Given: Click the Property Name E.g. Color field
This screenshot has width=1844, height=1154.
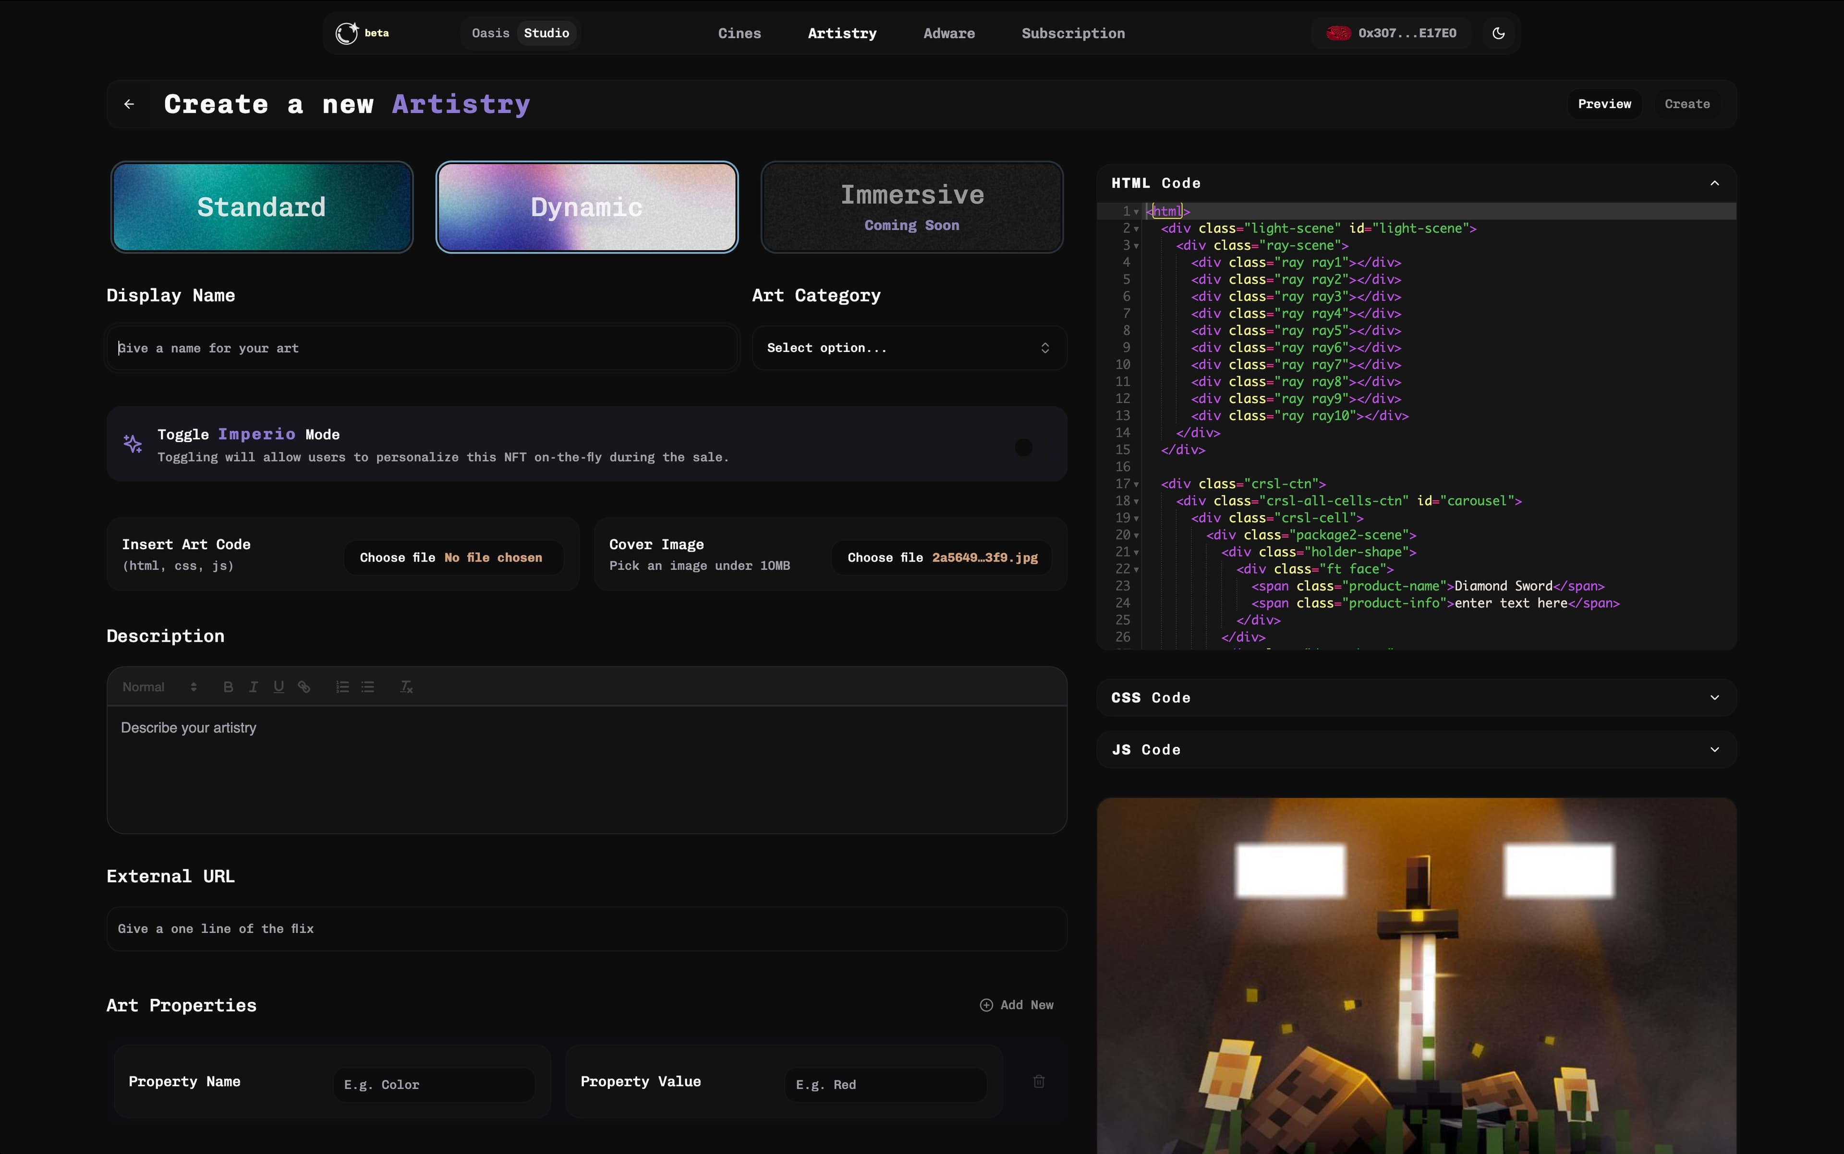Looking at the screenshot, I should point(434,1084).
